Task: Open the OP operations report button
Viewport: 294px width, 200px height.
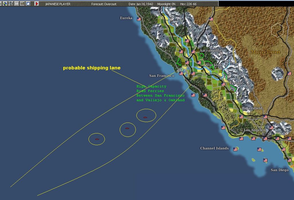Action: coord(17,3)
